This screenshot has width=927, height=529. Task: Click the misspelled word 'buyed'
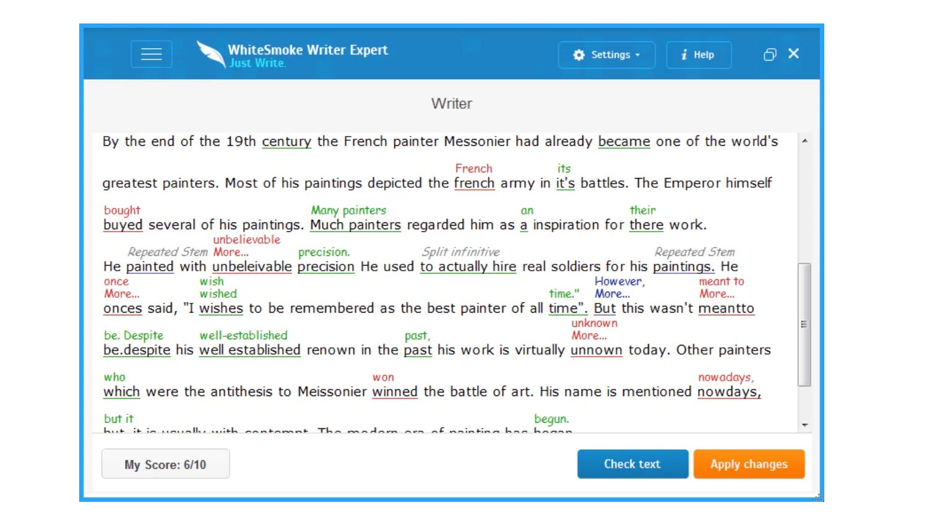click(x=123, y=225)
